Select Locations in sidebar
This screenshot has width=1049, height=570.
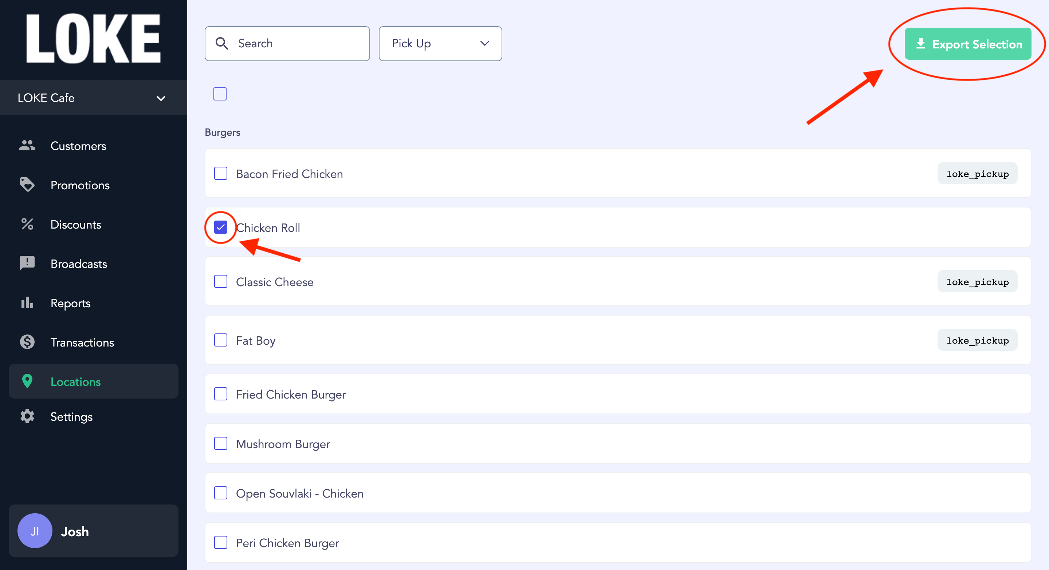pos(94,381)
